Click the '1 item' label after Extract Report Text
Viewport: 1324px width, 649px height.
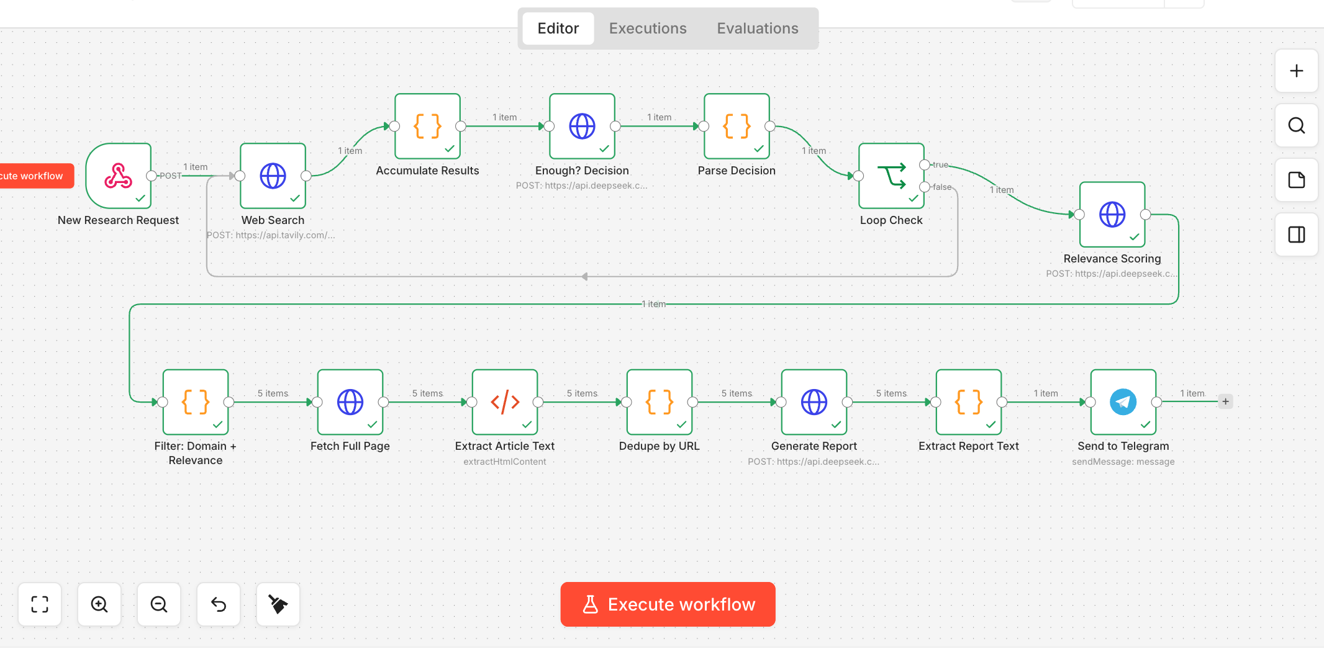coord(1046,393)
